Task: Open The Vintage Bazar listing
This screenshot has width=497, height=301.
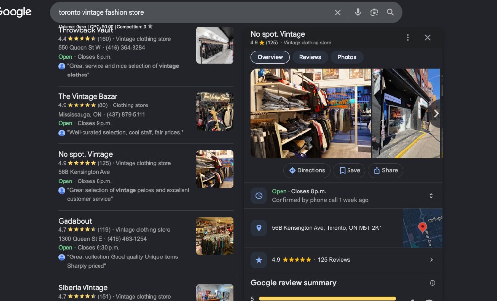Action: coord(88,97)
